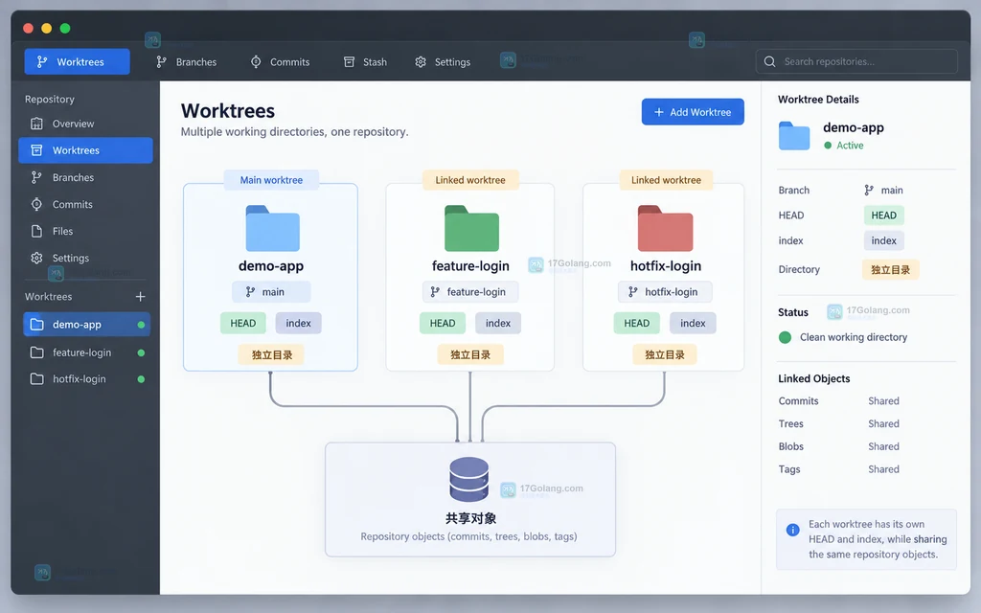
Task: Click the green clean status circle
Action: point(785,337)
